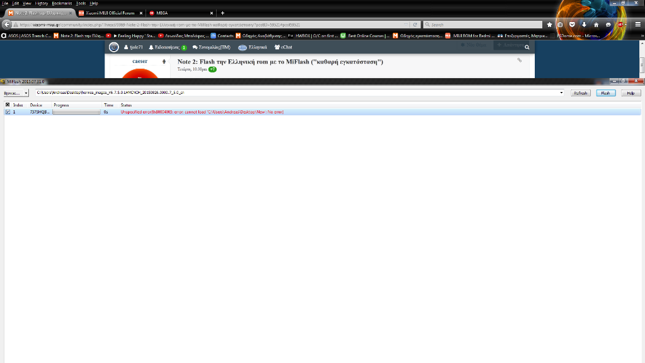Open the Help menu in Firefox

pyautogui.click(x=94, y=3)
